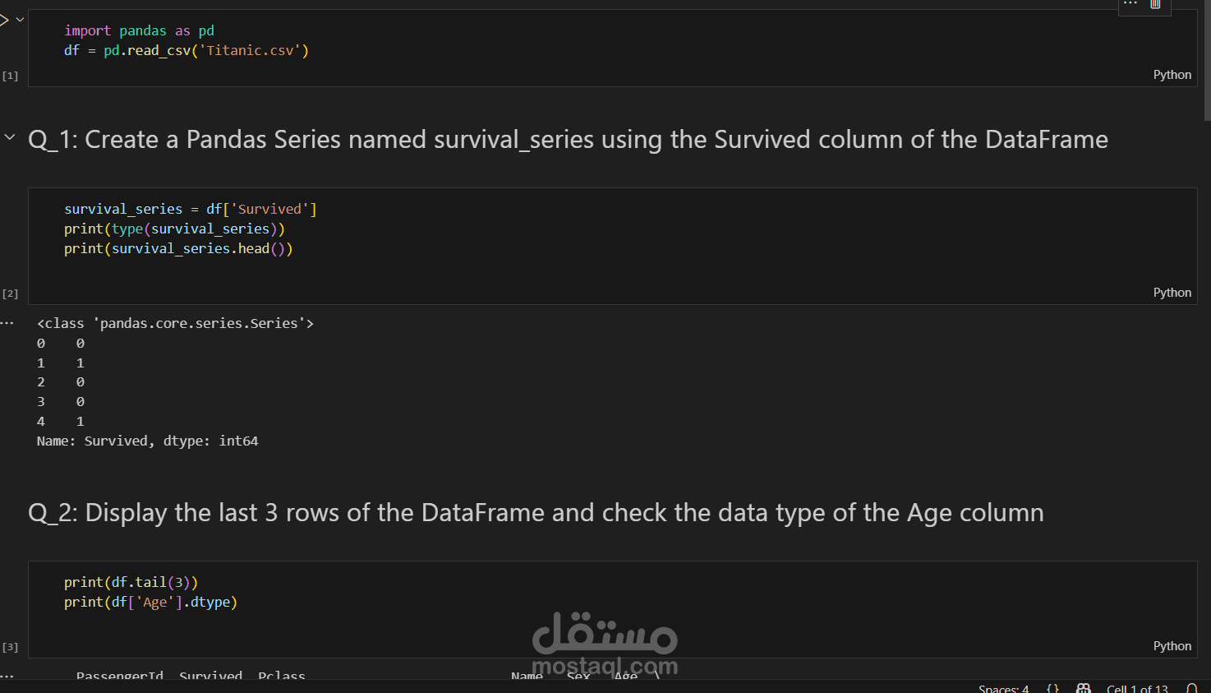
Task: Click into the survival_series code cell editor
Action: 612,246
